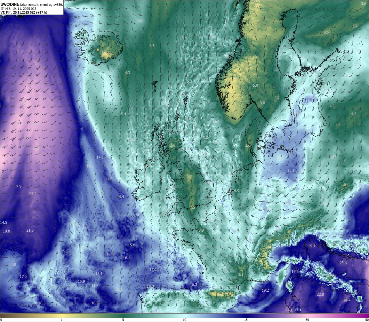
Task: Click the 26.4 value label
Action: tap(347, 300)
